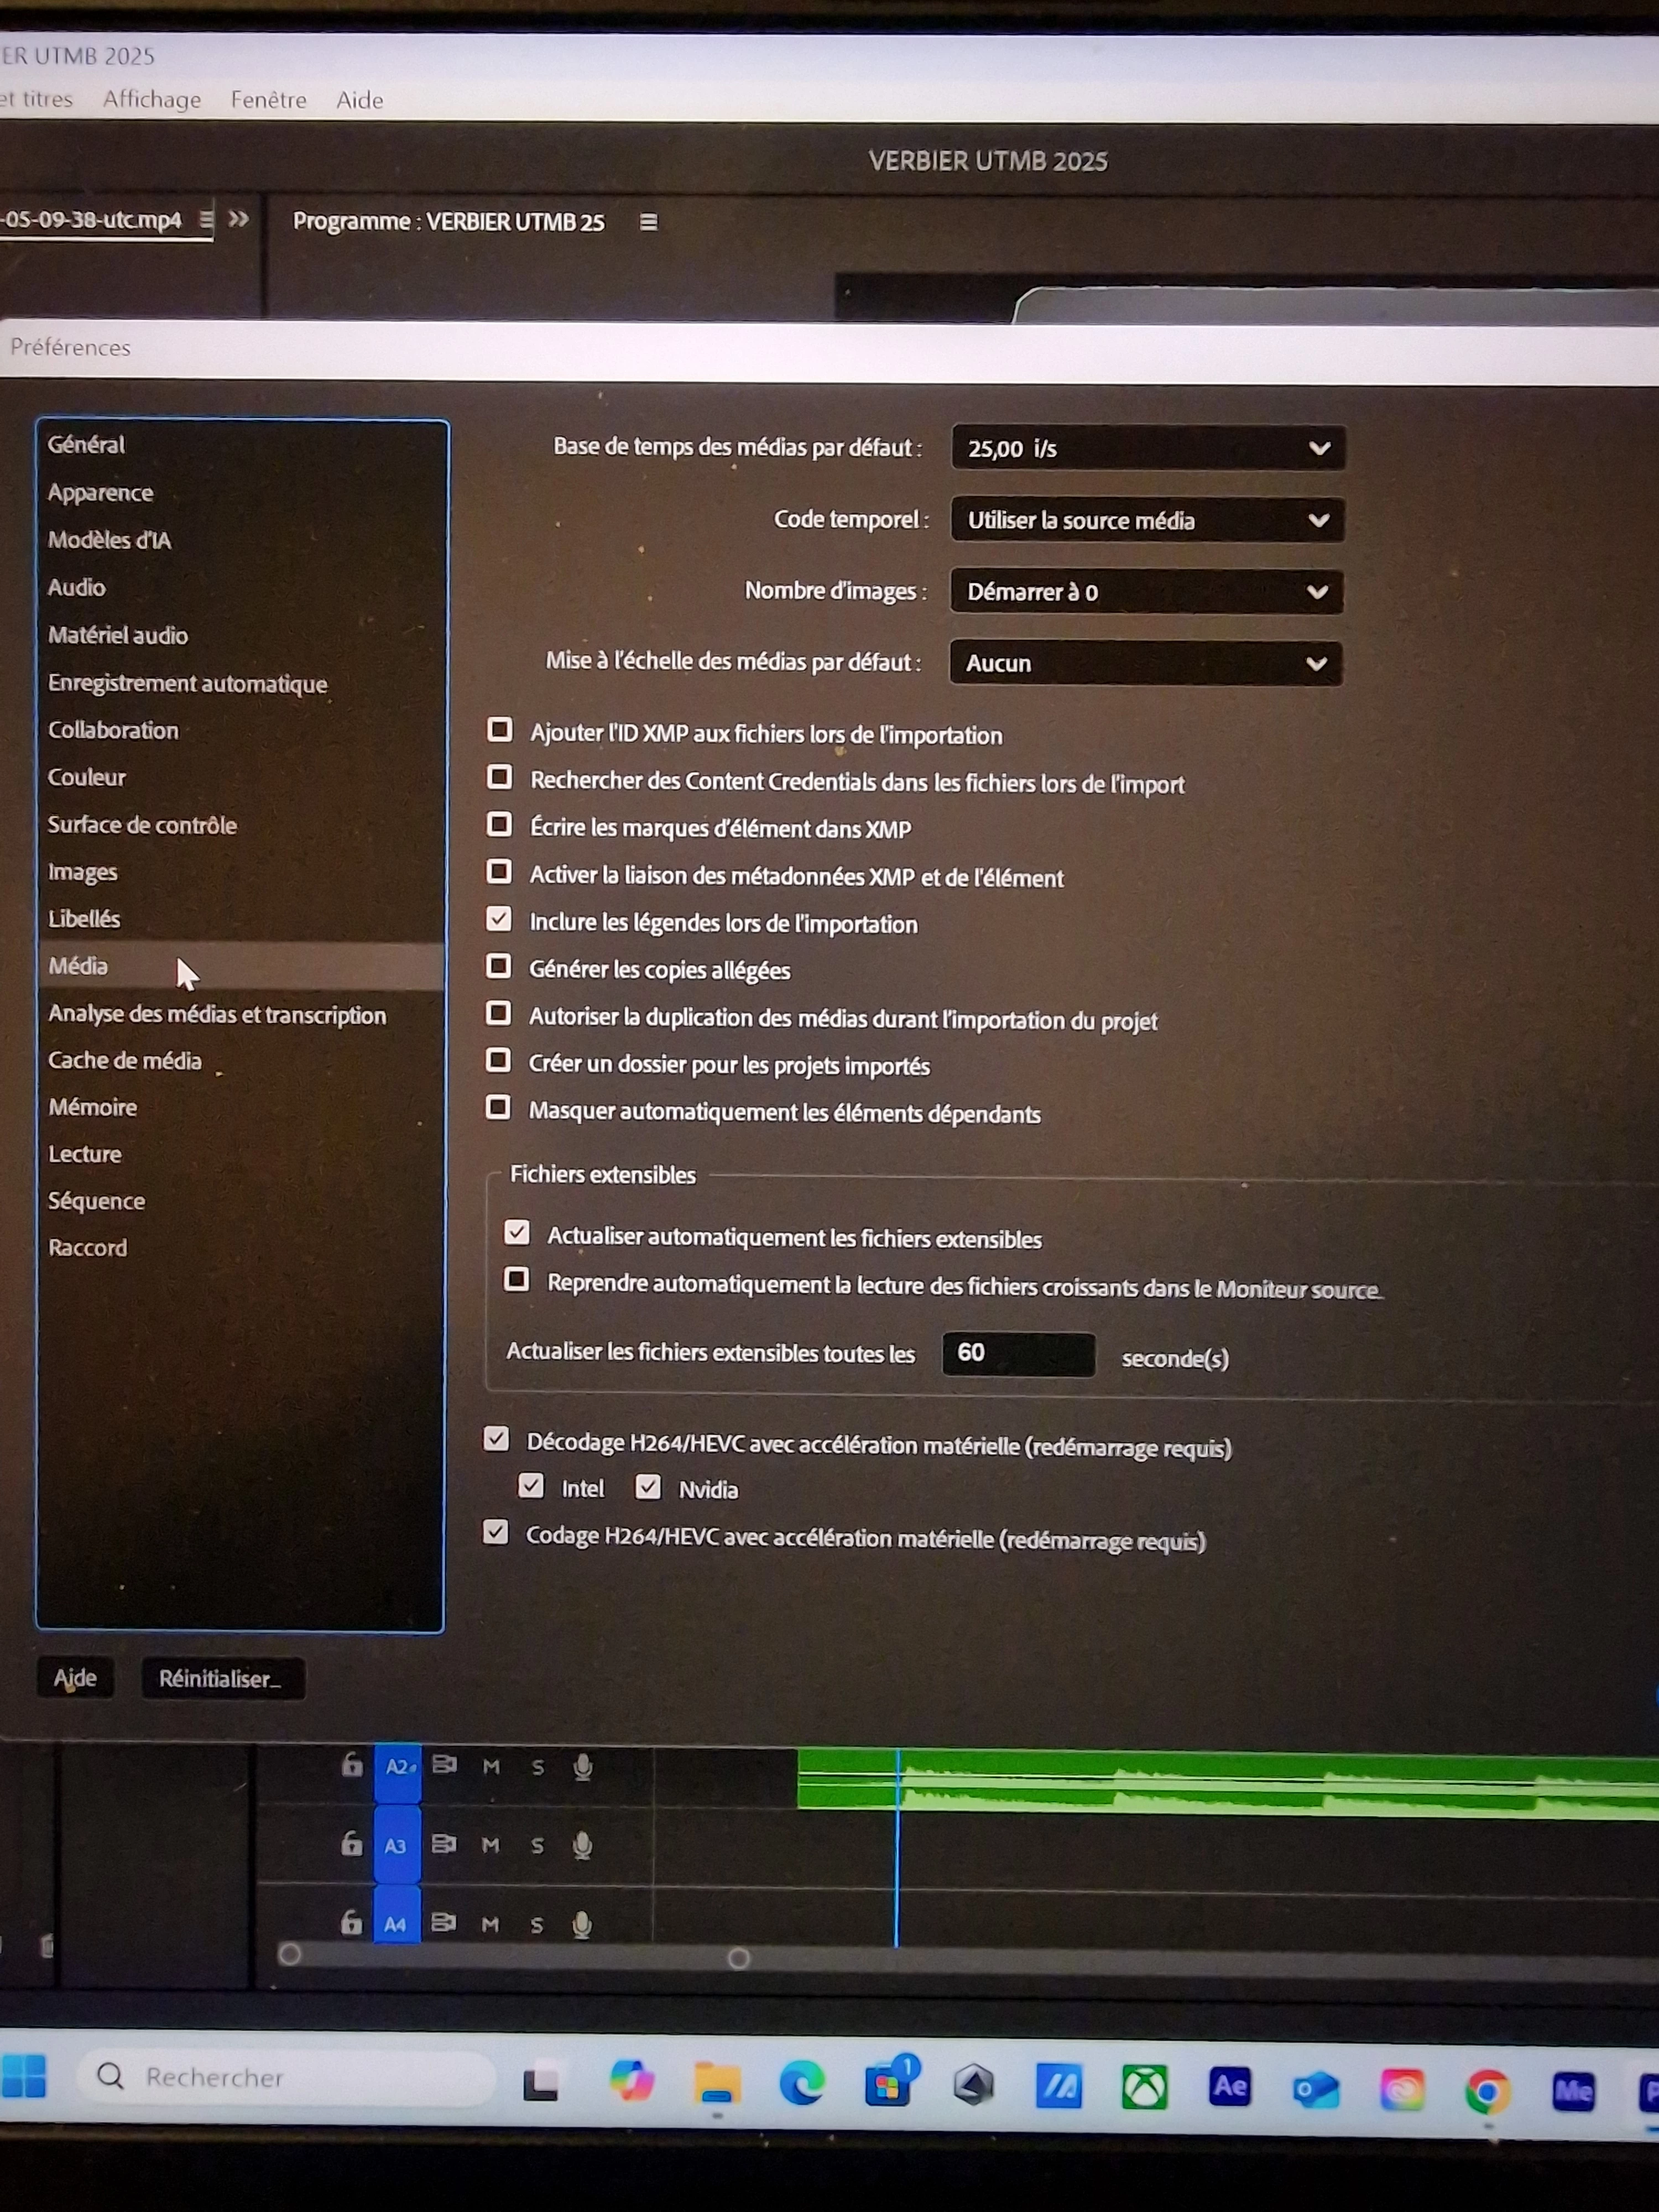Image resolution: width=1659 pixels, height=2212 pixels.
Task: Launch After Effects from the taskbar
Action: [x=1229, y=2086]
